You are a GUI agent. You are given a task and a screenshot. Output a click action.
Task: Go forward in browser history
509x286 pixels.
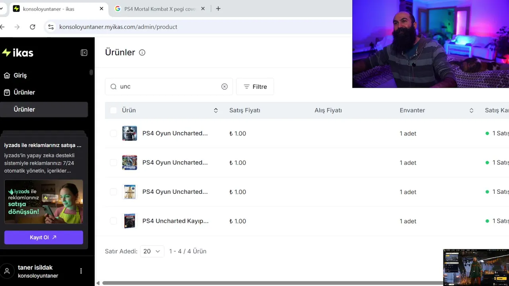pos(17,27)
